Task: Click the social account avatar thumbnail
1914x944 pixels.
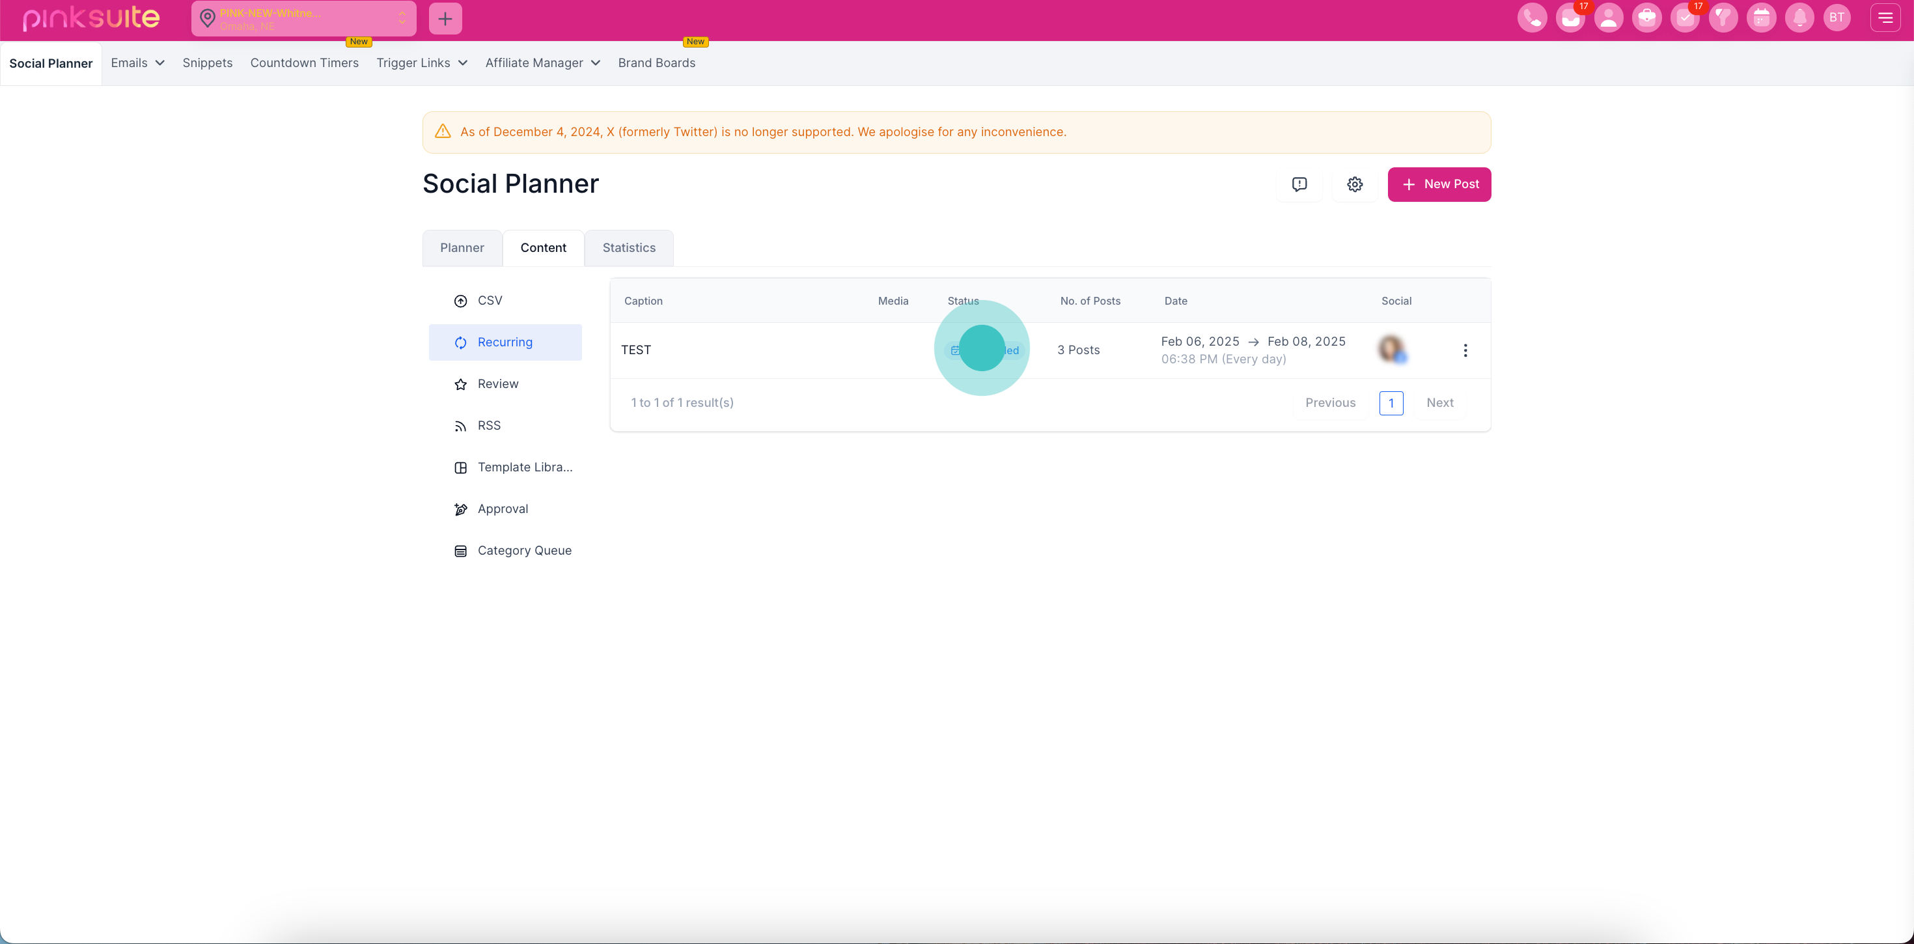Action: (1392, 348)
